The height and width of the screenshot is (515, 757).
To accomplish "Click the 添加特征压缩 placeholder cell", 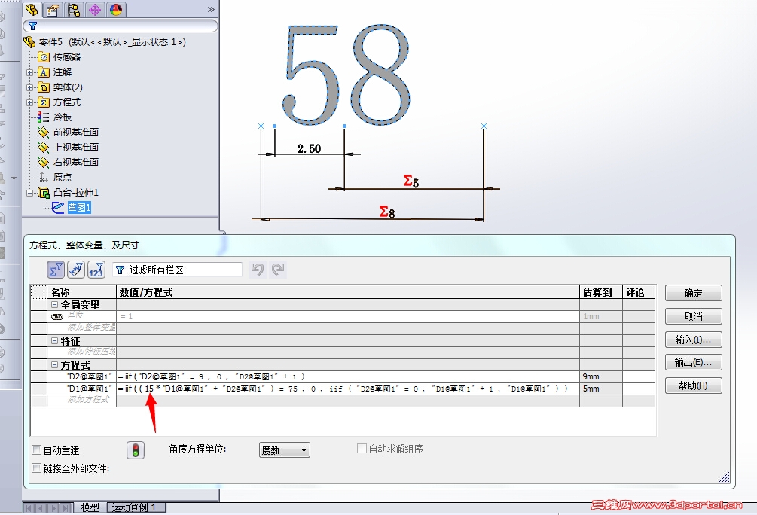I will click(x=81, y=352).
